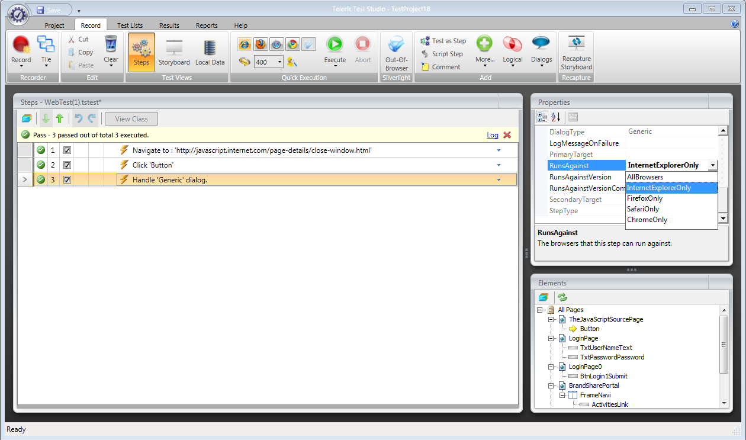746x440 pixels.
Task: Expand step 3 Handle dialog details arrow
Action: pyautogui.click(x=499, y=179)
